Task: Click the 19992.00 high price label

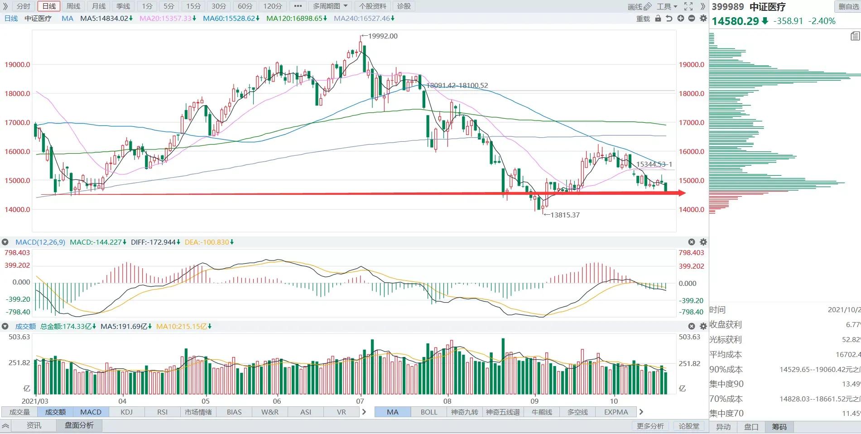Action: coord(383,36)
